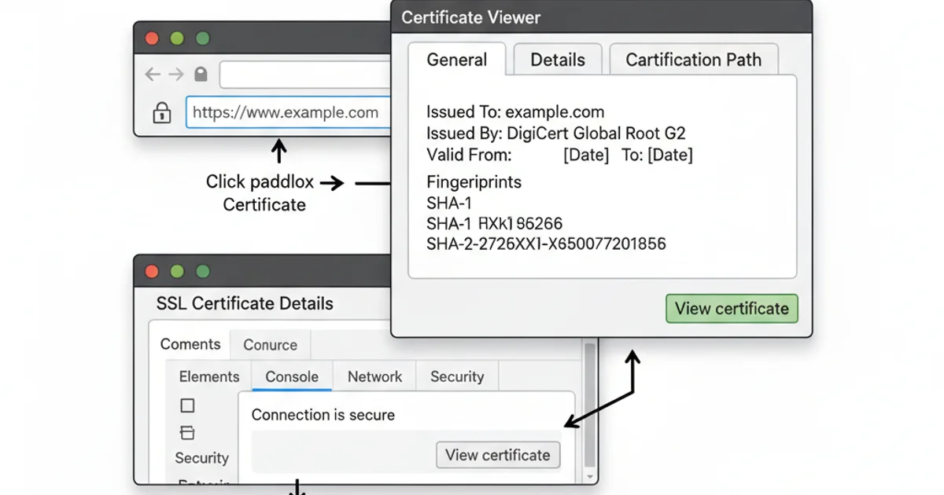This screenshot has width=944, height=495.
Task: Click the scrollbar down arrow in SSL window
Action: point(589,476)
